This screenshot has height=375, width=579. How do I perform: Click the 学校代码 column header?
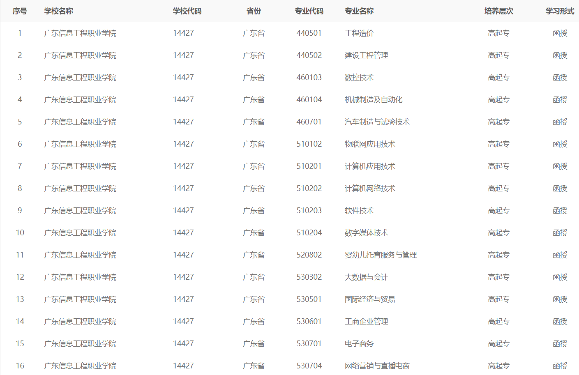187,11
